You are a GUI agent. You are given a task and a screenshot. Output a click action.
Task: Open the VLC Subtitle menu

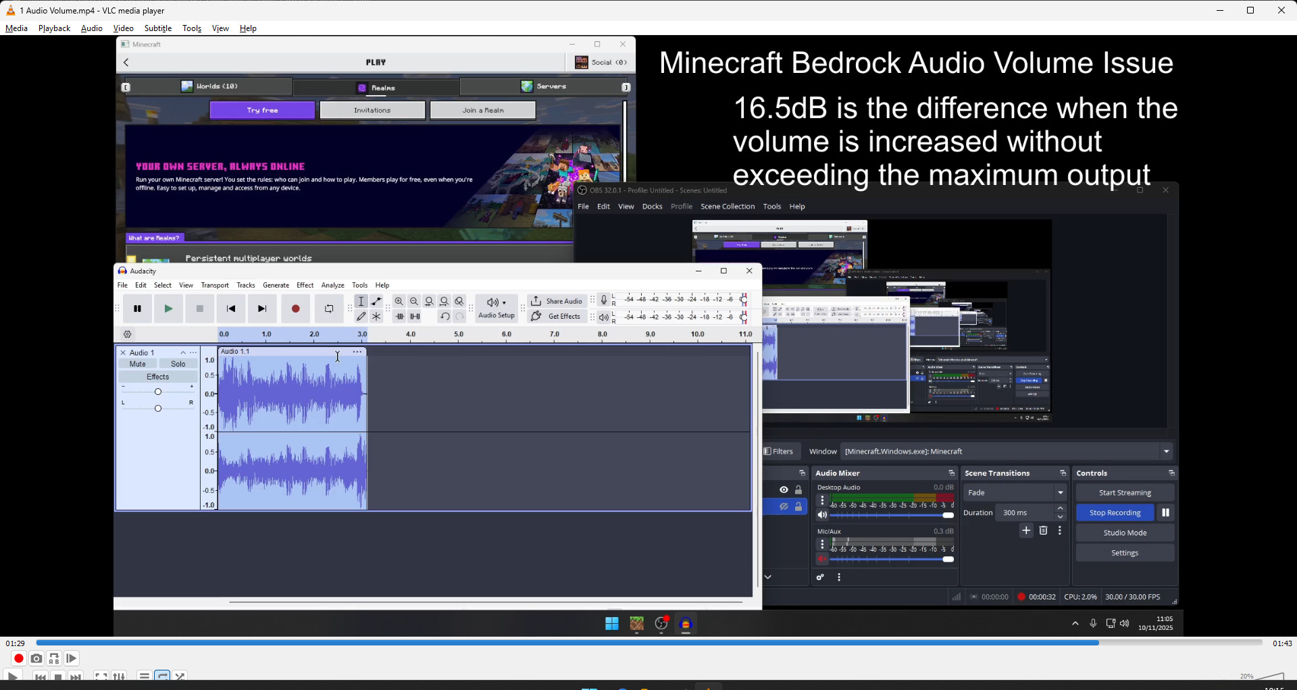point(158,28)
